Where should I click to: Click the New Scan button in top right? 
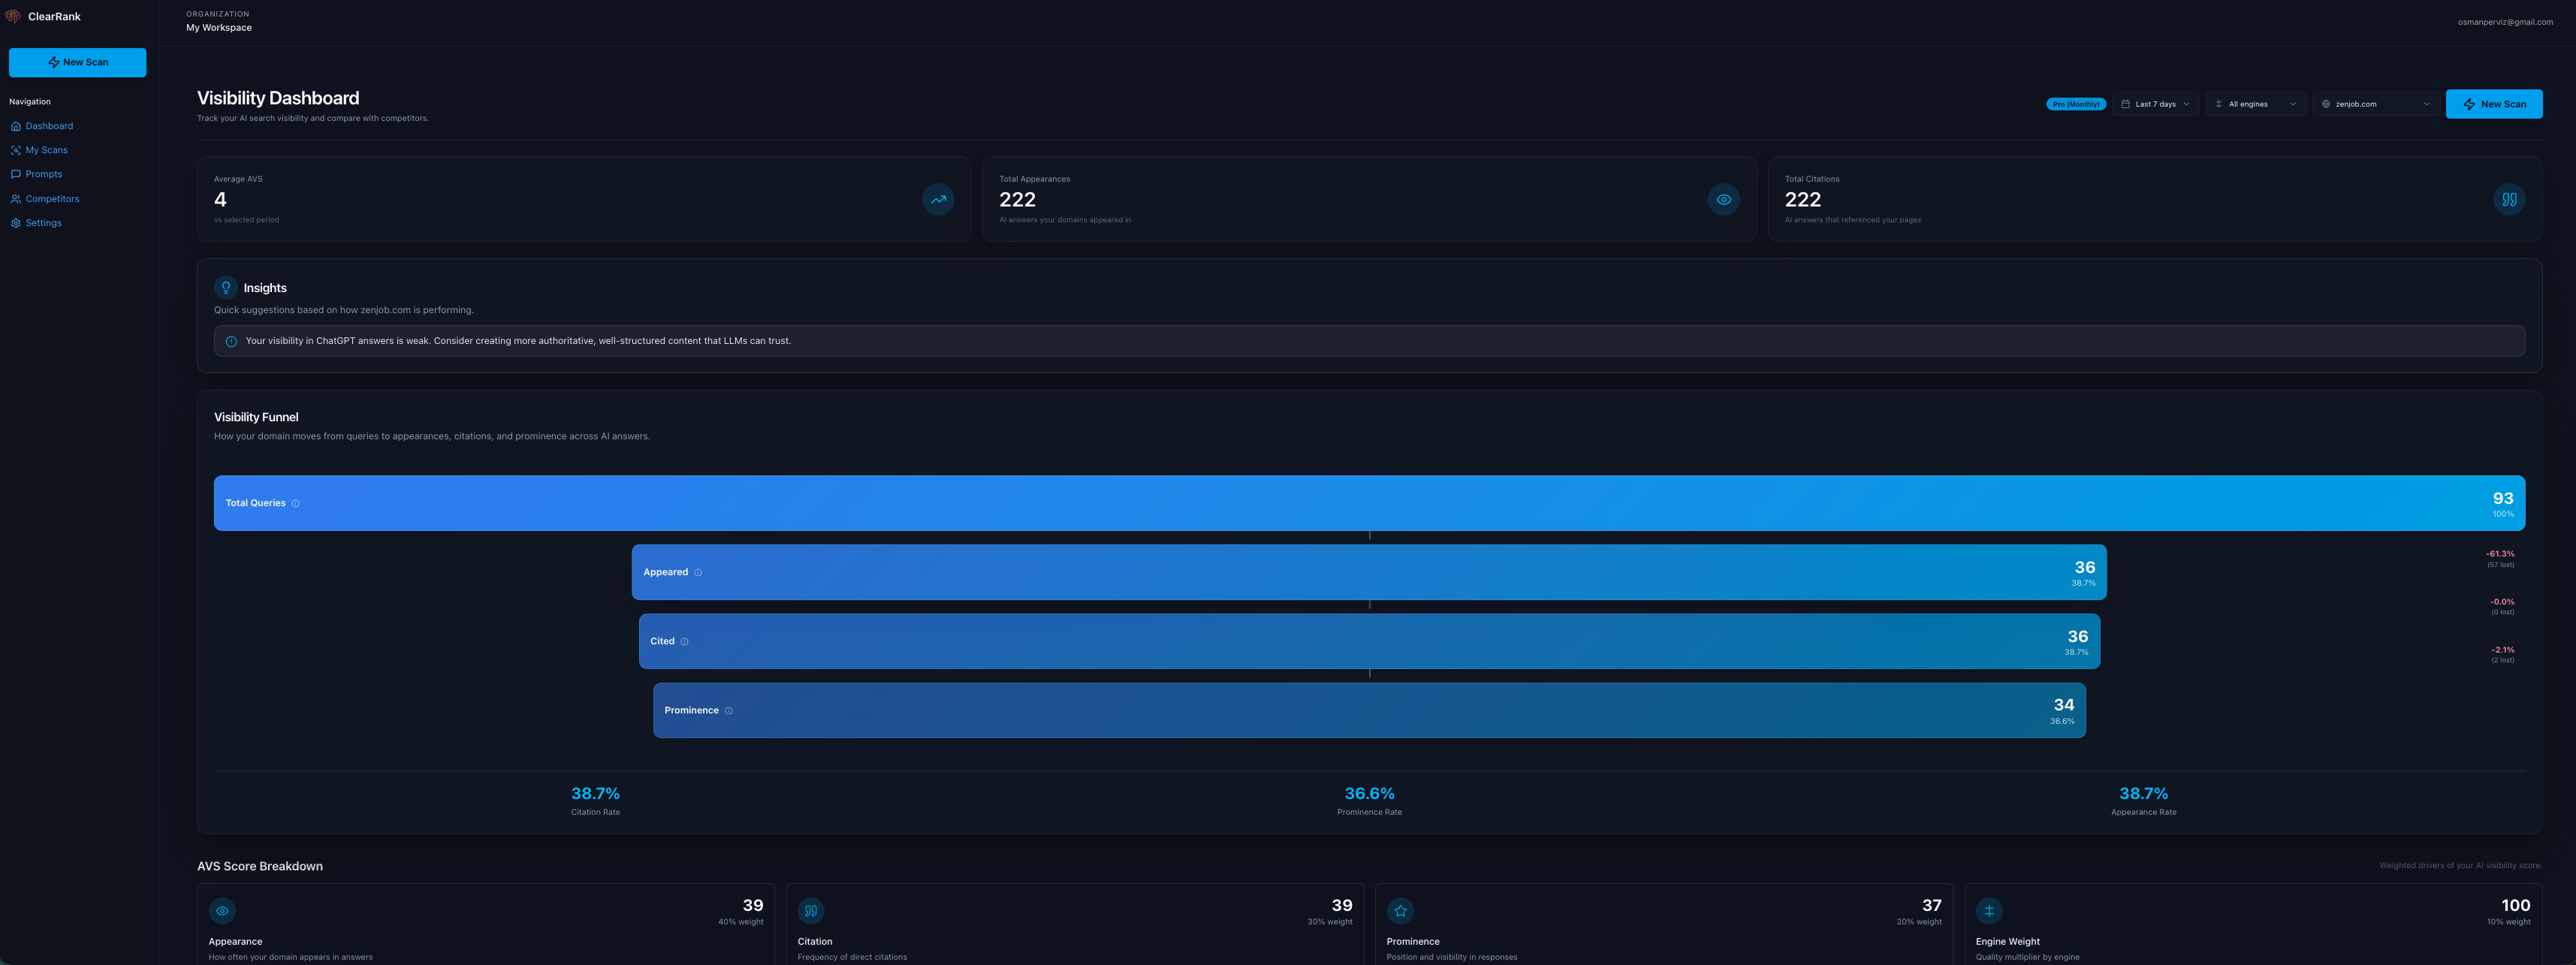(x=2494, y=103)
